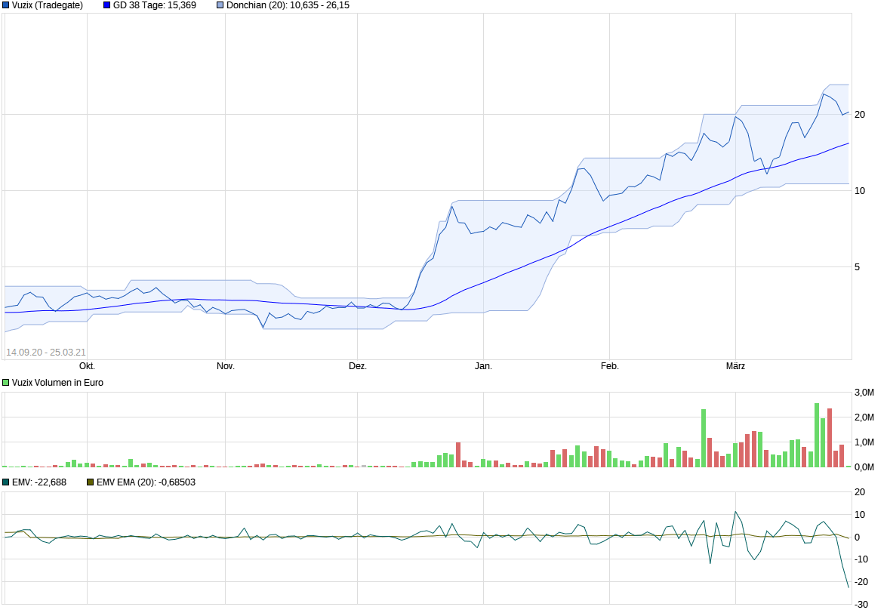Viewport: 887px width, 613px height.
Task: Click the teal EMV legend color square
Action: pyautogui.click(x=6, y=482)
